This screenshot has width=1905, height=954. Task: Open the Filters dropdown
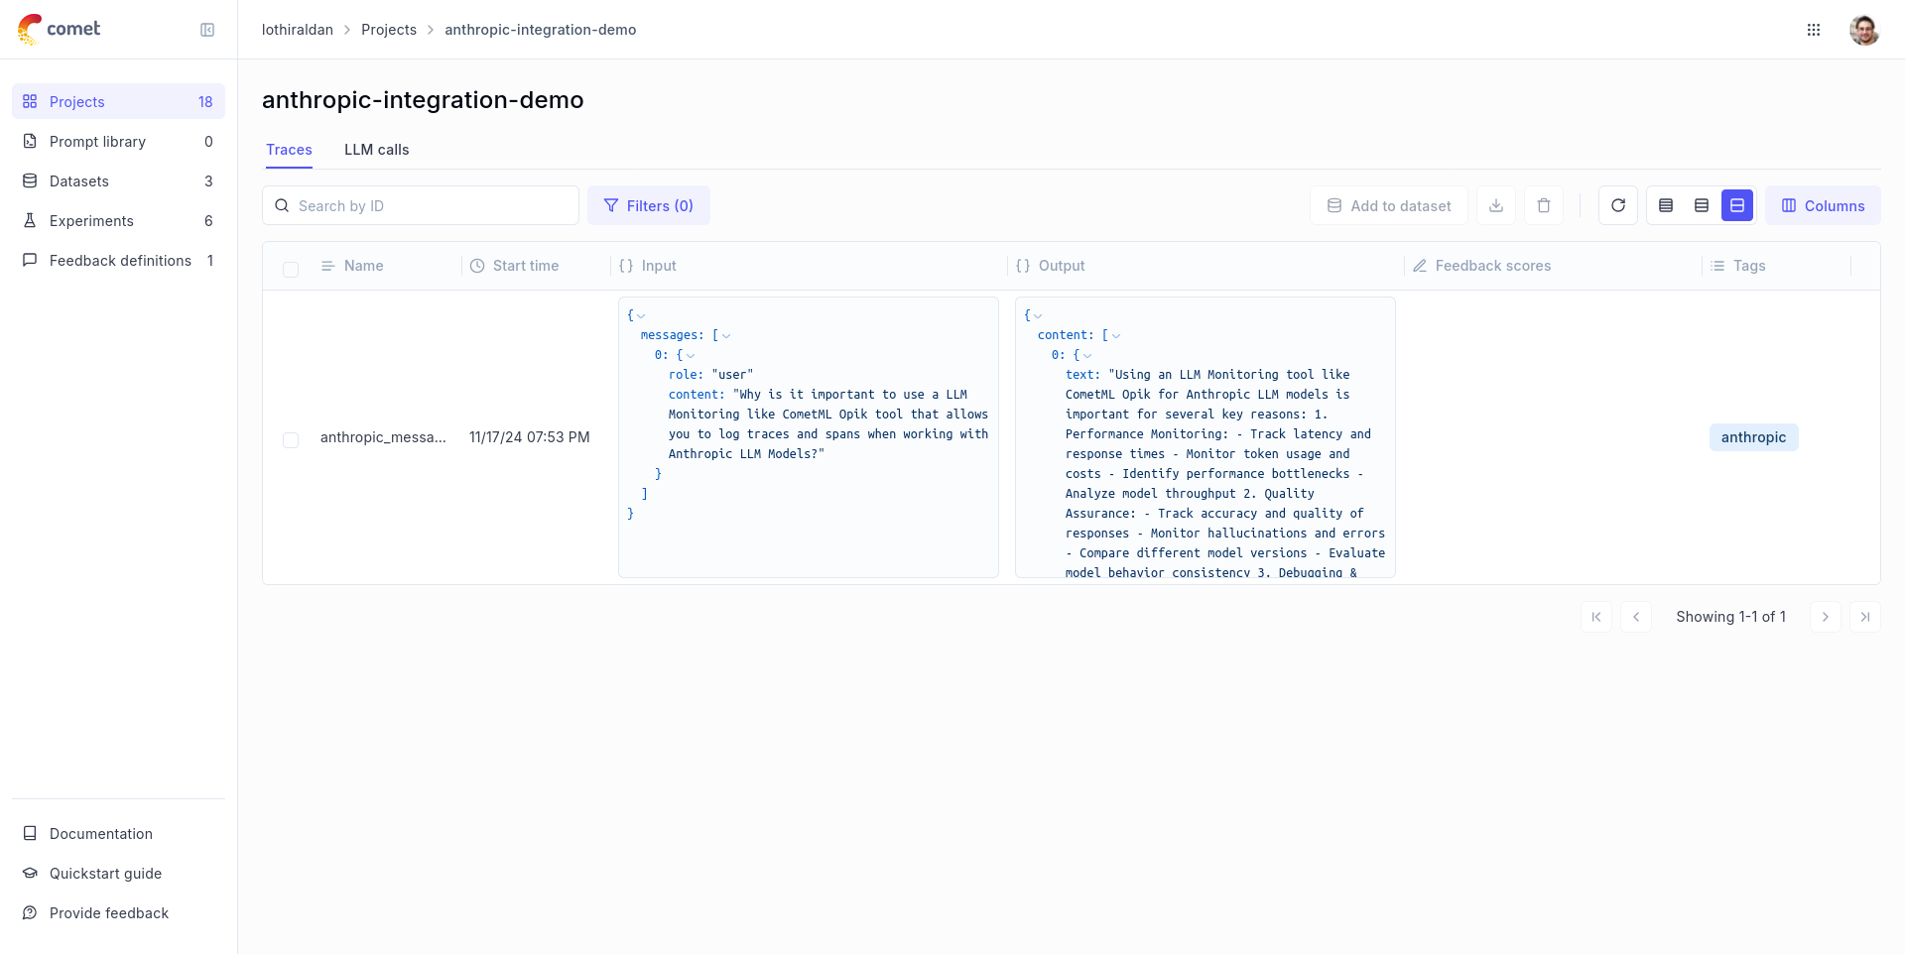point(649,205)
